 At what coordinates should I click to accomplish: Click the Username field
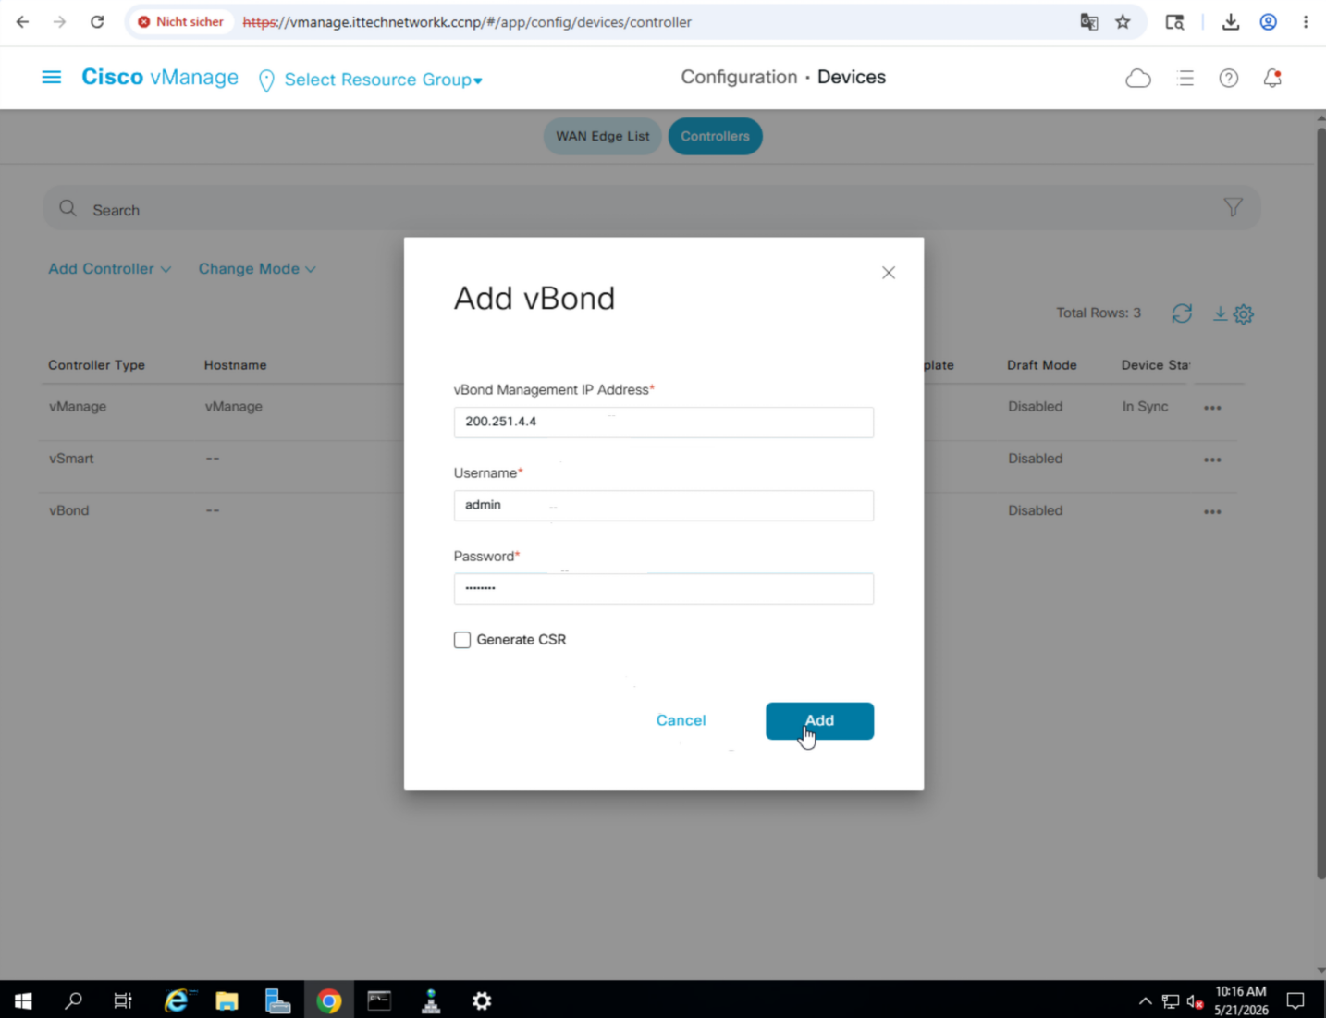[x=663, y=506]
